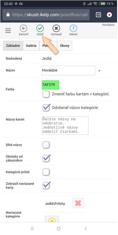Image resolution: width=118 pixels, height=235 pixels.
Task: Open the browser tabs counter icon
Action: (x=98, y=15)
